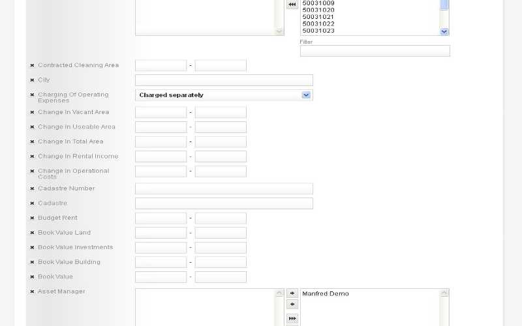Click Budget Rent minimum field
Image resolution: width=522 pixels, height=326 pixels.
click(x=161, y=218)
